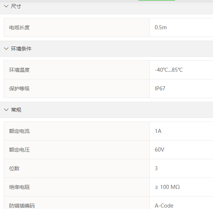Click the 额定电流 row label

click(19, 131)
